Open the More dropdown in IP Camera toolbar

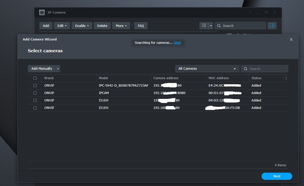(121, 26)
